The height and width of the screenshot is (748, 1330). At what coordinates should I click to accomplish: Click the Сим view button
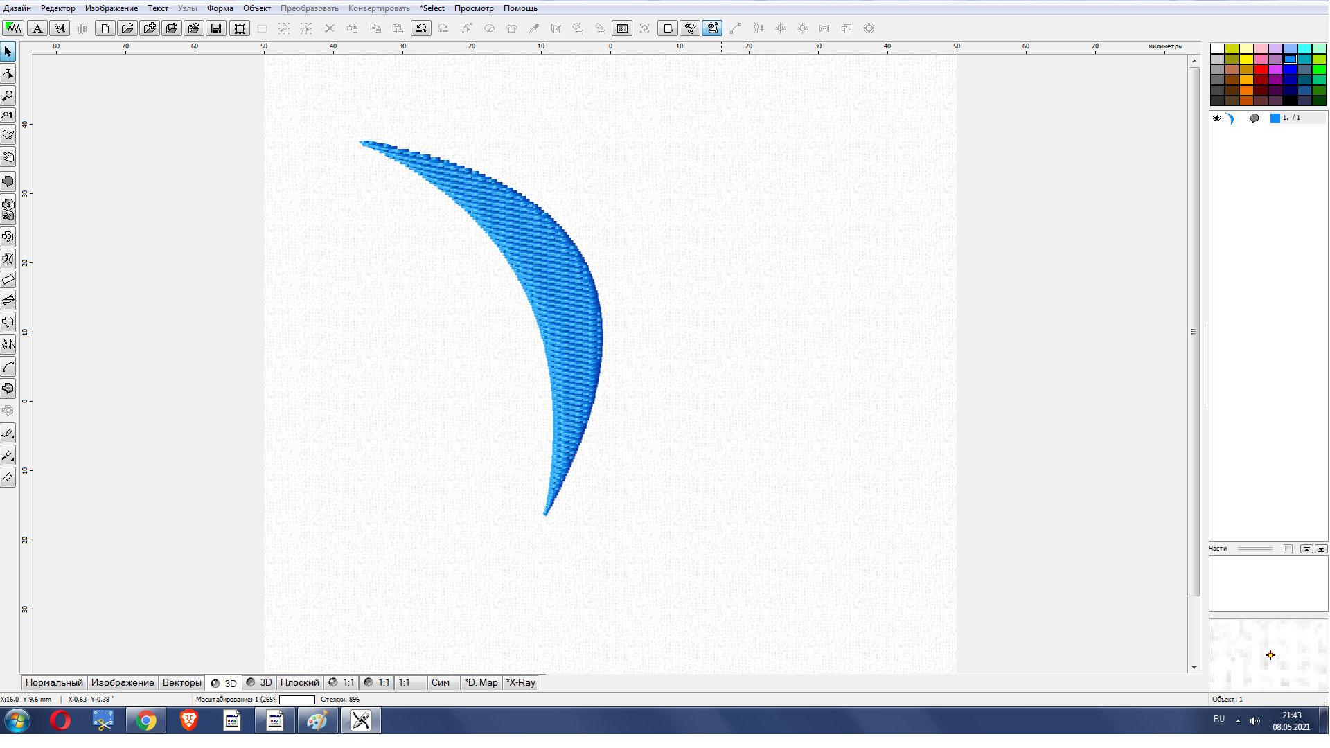(x=441, y=682)
